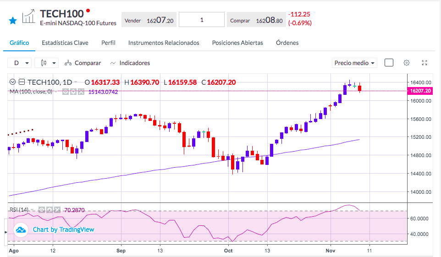Click the -112.25 price change text
The width and height of the screenshot is (441, 257).
[x=299, y=14]
